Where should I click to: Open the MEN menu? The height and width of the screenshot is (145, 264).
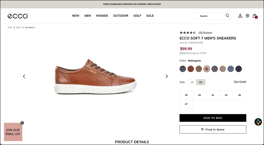tap(88, 15)
